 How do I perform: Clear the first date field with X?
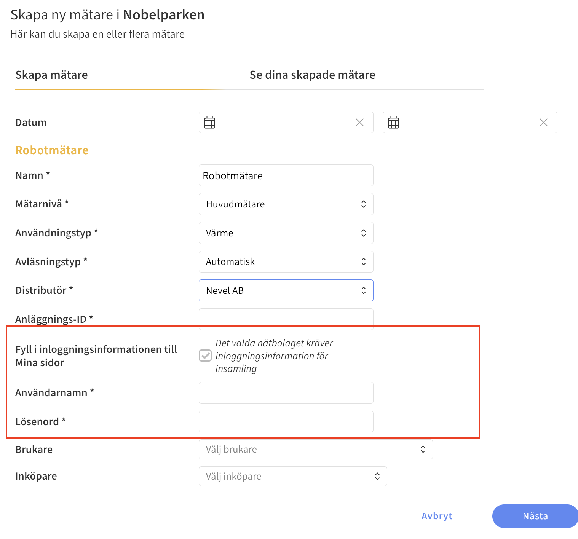(359, 123)
